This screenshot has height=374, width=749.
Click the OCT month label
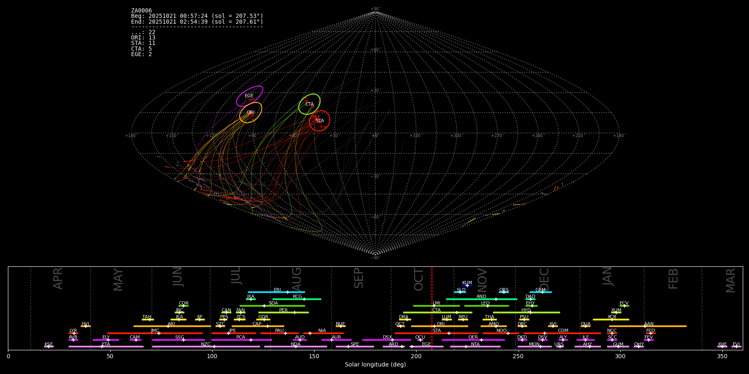[419, 279]
